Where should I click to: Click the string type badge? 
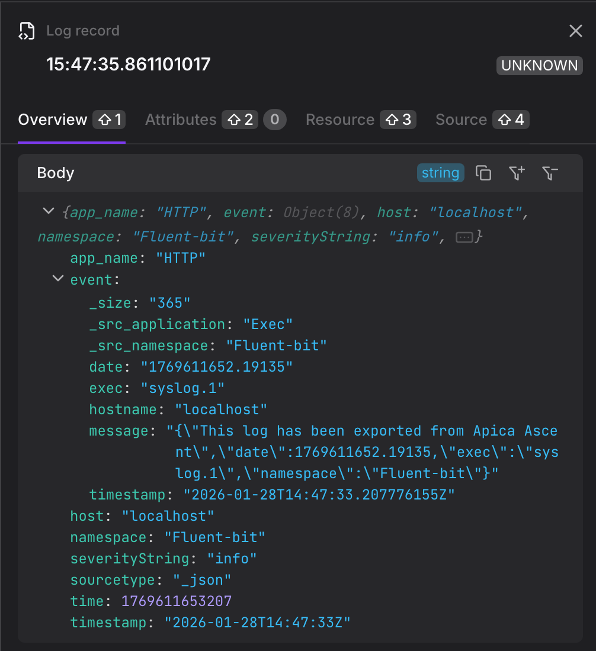tap(440, 173)
